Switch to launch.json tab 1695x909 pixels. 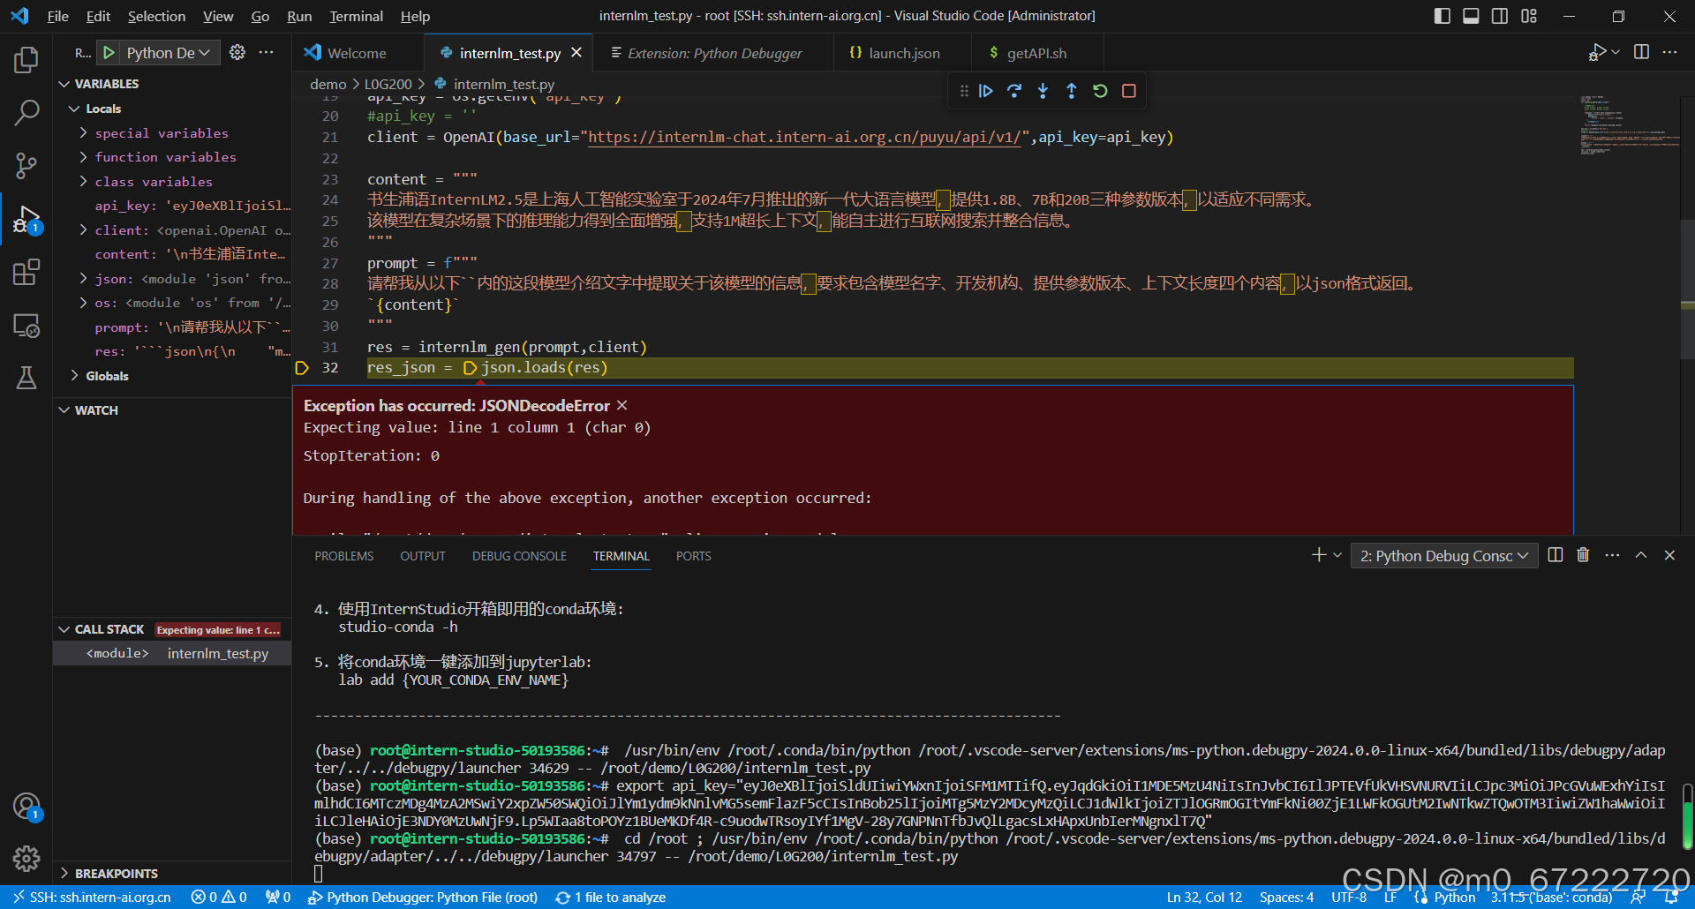coord(903,53)
